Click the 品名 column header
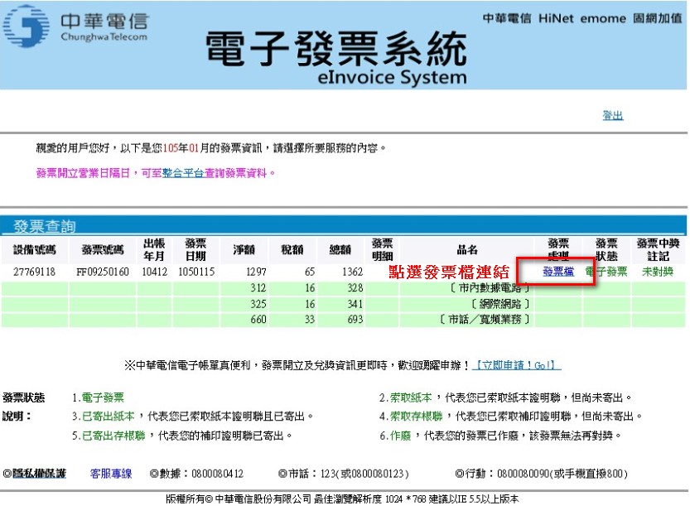 pyautogui.click(x=467, y=250)
